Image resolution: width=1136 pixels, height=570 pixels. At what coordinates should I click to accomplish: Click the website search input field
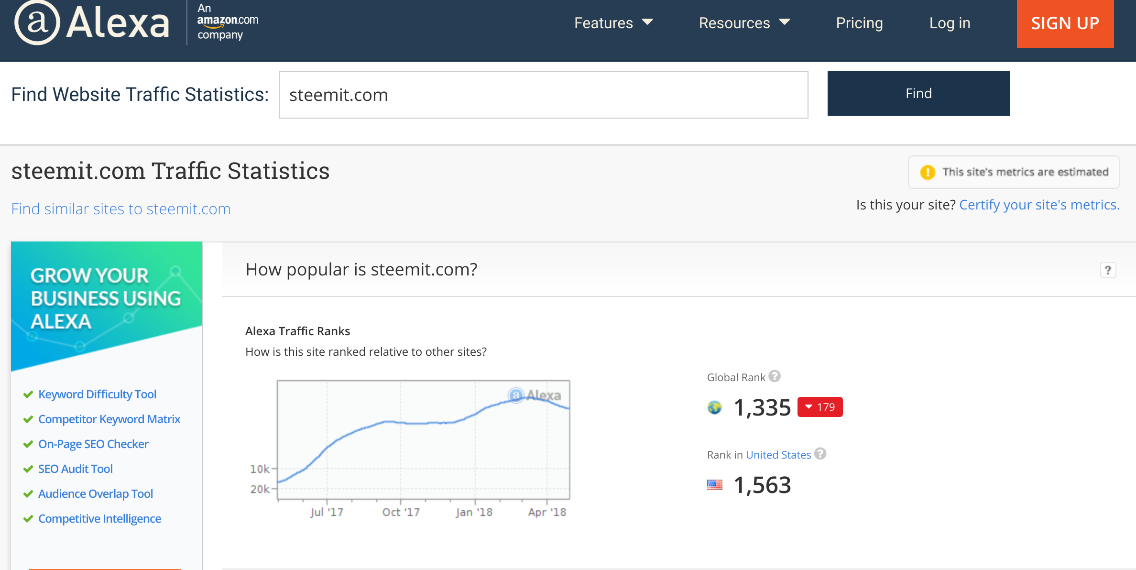coord(543,95)
